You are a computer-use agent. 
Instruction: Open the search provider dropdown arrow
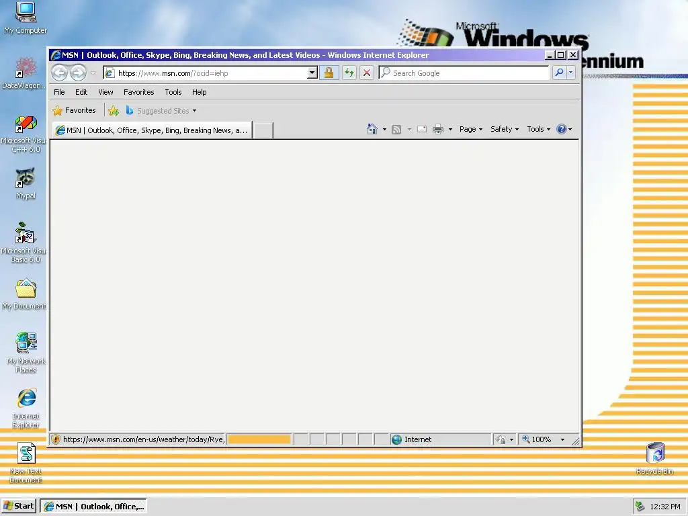pyautogui.click(x=570, y=73)
